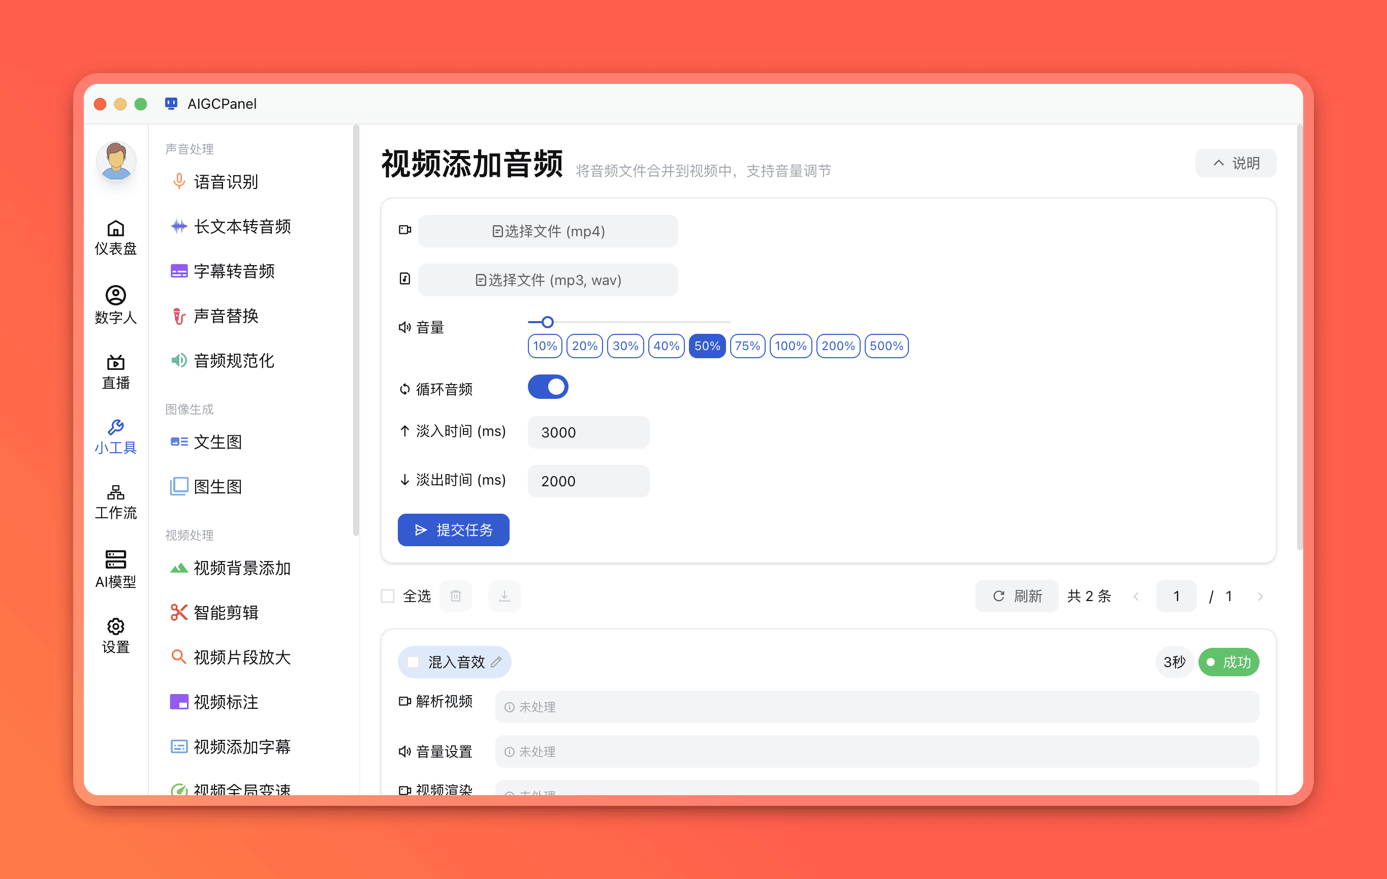The image size is (1387, 879).
Task: Click the tool list scrollbar
Action: click(356, 331)
